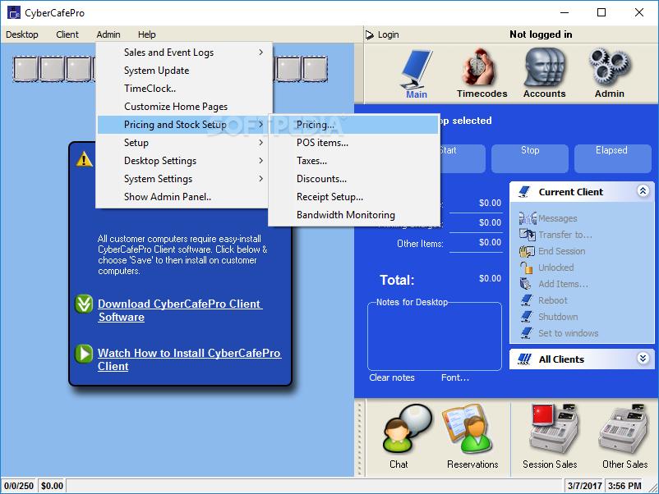Select Pricing... submenu item
The height and width of the screenshot is (494, 659).
pos(354,125)
